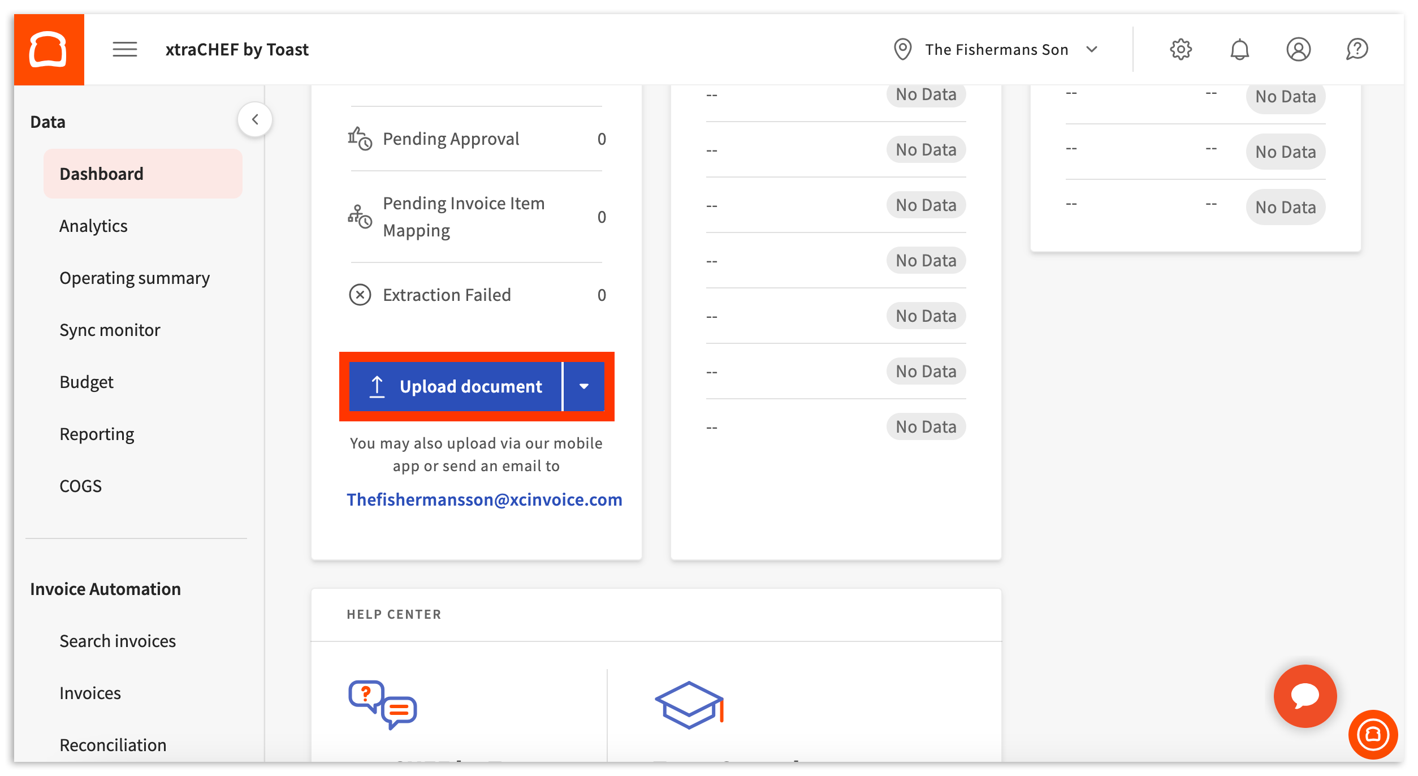
Task: Click the graduation cap training icon
Action: point(689,705)
